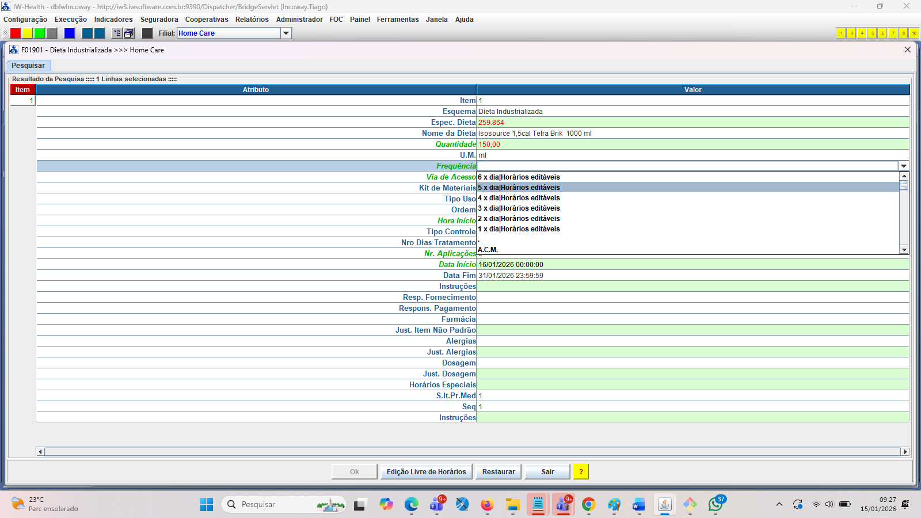Screen dimensions: 921x518
Task: Close the Dieta Industrializada form panel
Action: coord(908,50)
